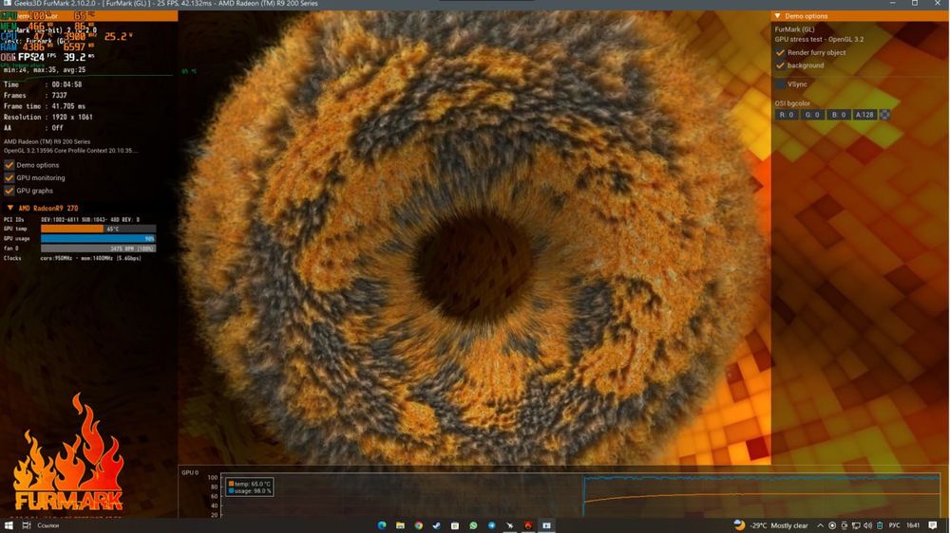Open Task View from the taskbar
Screen dimensions: 950x533
(x=26, y=525)
